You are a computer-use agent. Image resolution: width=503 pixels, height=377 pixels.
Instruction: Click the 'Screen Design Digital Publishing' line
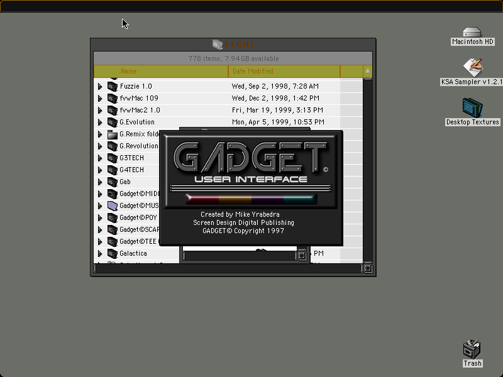(x=243, y=222)
